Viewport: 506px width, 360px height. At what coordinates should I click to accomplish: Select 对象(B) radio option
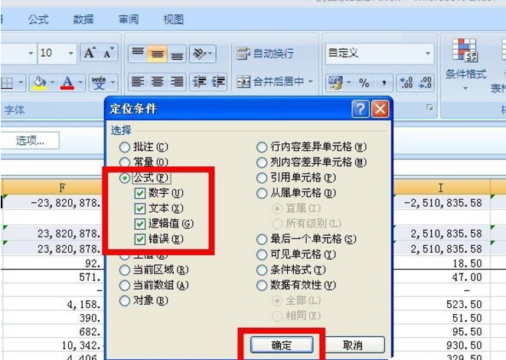tap(144, 301)
